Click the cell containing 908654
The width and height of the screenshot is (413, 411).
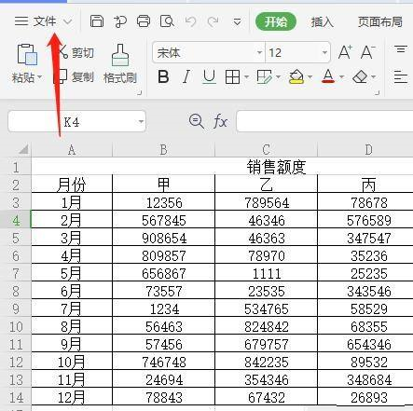(x=163, y=238)
